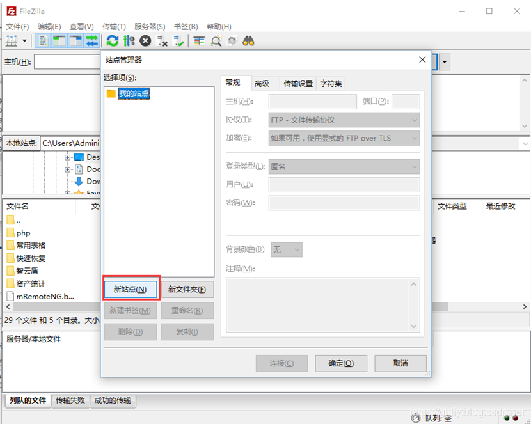Image resolution: width=531 pixels, height=424 pixels.
Task: Click the site manager 主机(H) input field
Action: coord(313,102)
